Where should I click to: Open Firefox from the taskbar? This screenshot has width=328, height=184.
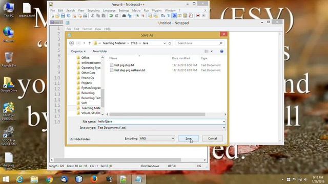pos(94,179)
